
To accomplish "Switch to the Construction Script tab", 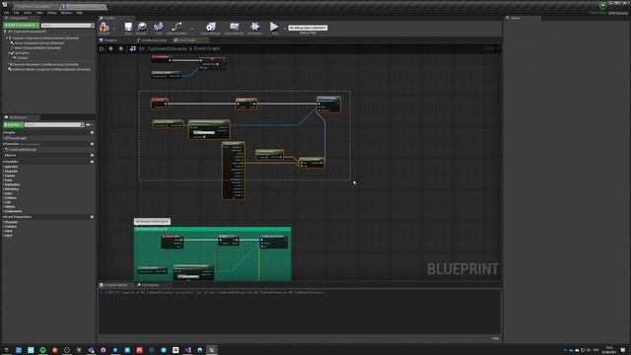I will pyautogui.click(x=152, y=40).
